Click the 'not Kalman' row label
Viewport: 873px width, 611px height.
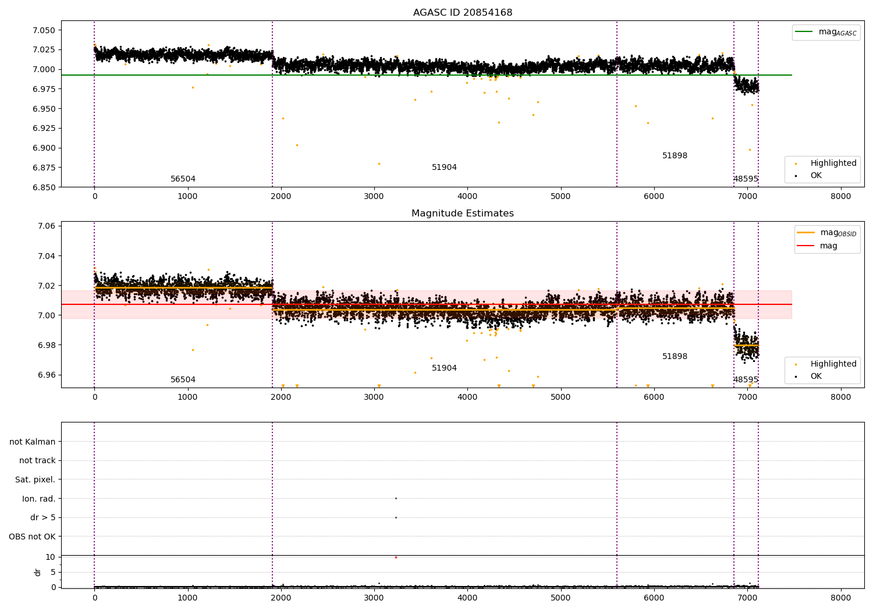click(33, 442)
